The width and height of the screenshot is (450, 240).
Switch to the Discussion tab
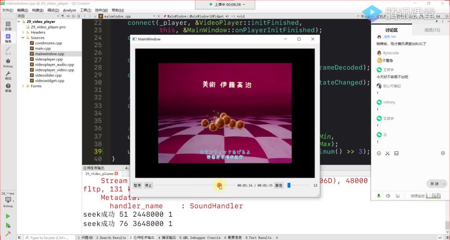pyautogui.click(x=391, y=30)
